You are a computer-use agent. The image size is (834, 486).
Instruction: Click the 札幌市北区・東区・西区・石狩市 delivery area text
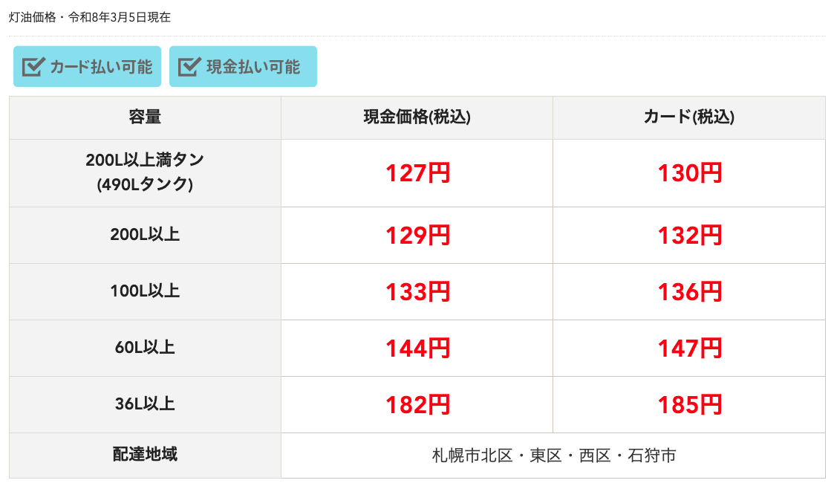(x=554, y=456)
